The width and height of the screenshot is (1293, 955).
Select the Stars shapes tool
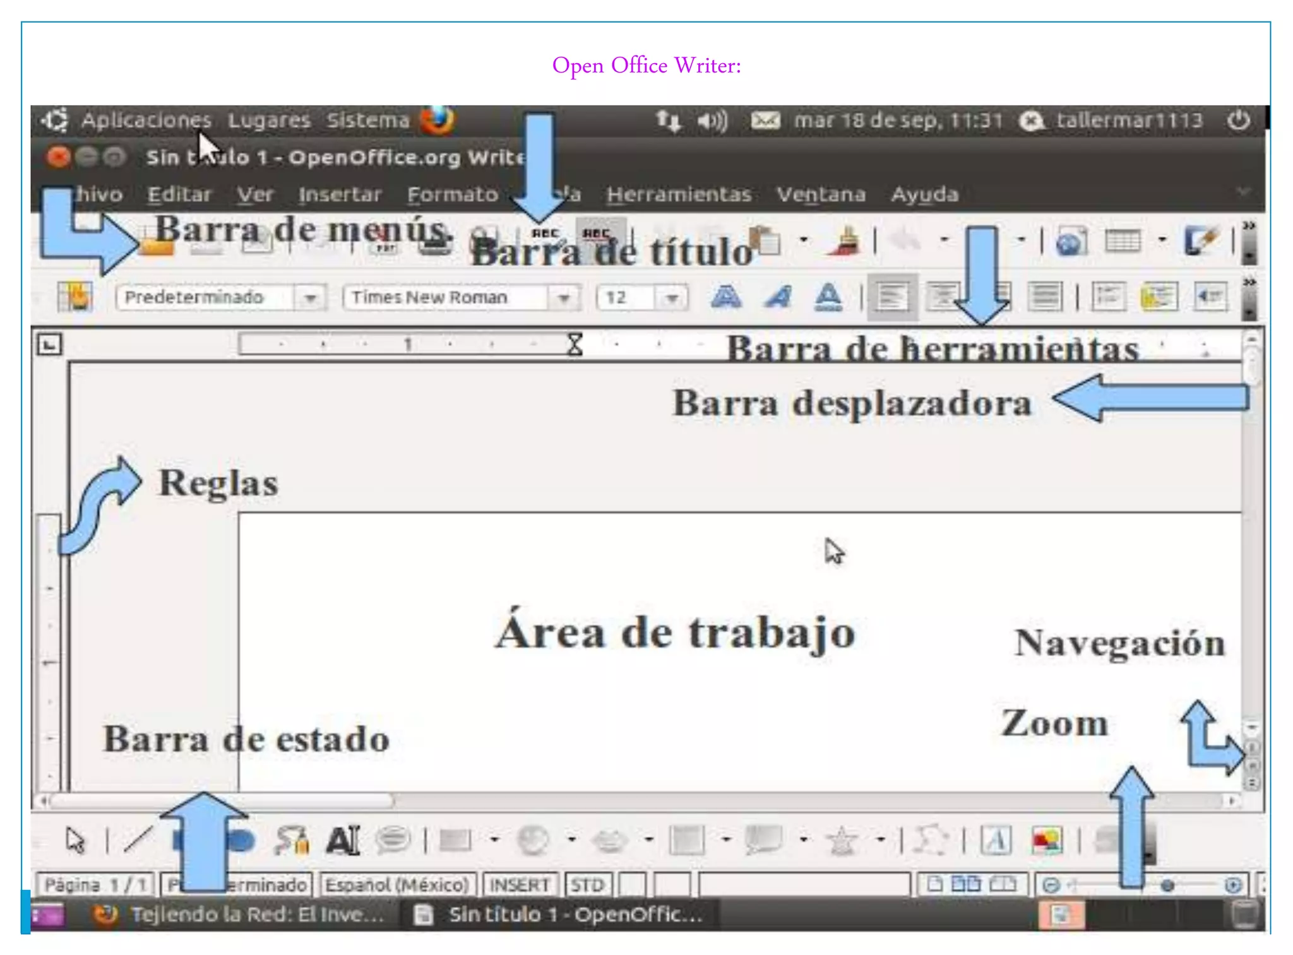coord(842,840)
